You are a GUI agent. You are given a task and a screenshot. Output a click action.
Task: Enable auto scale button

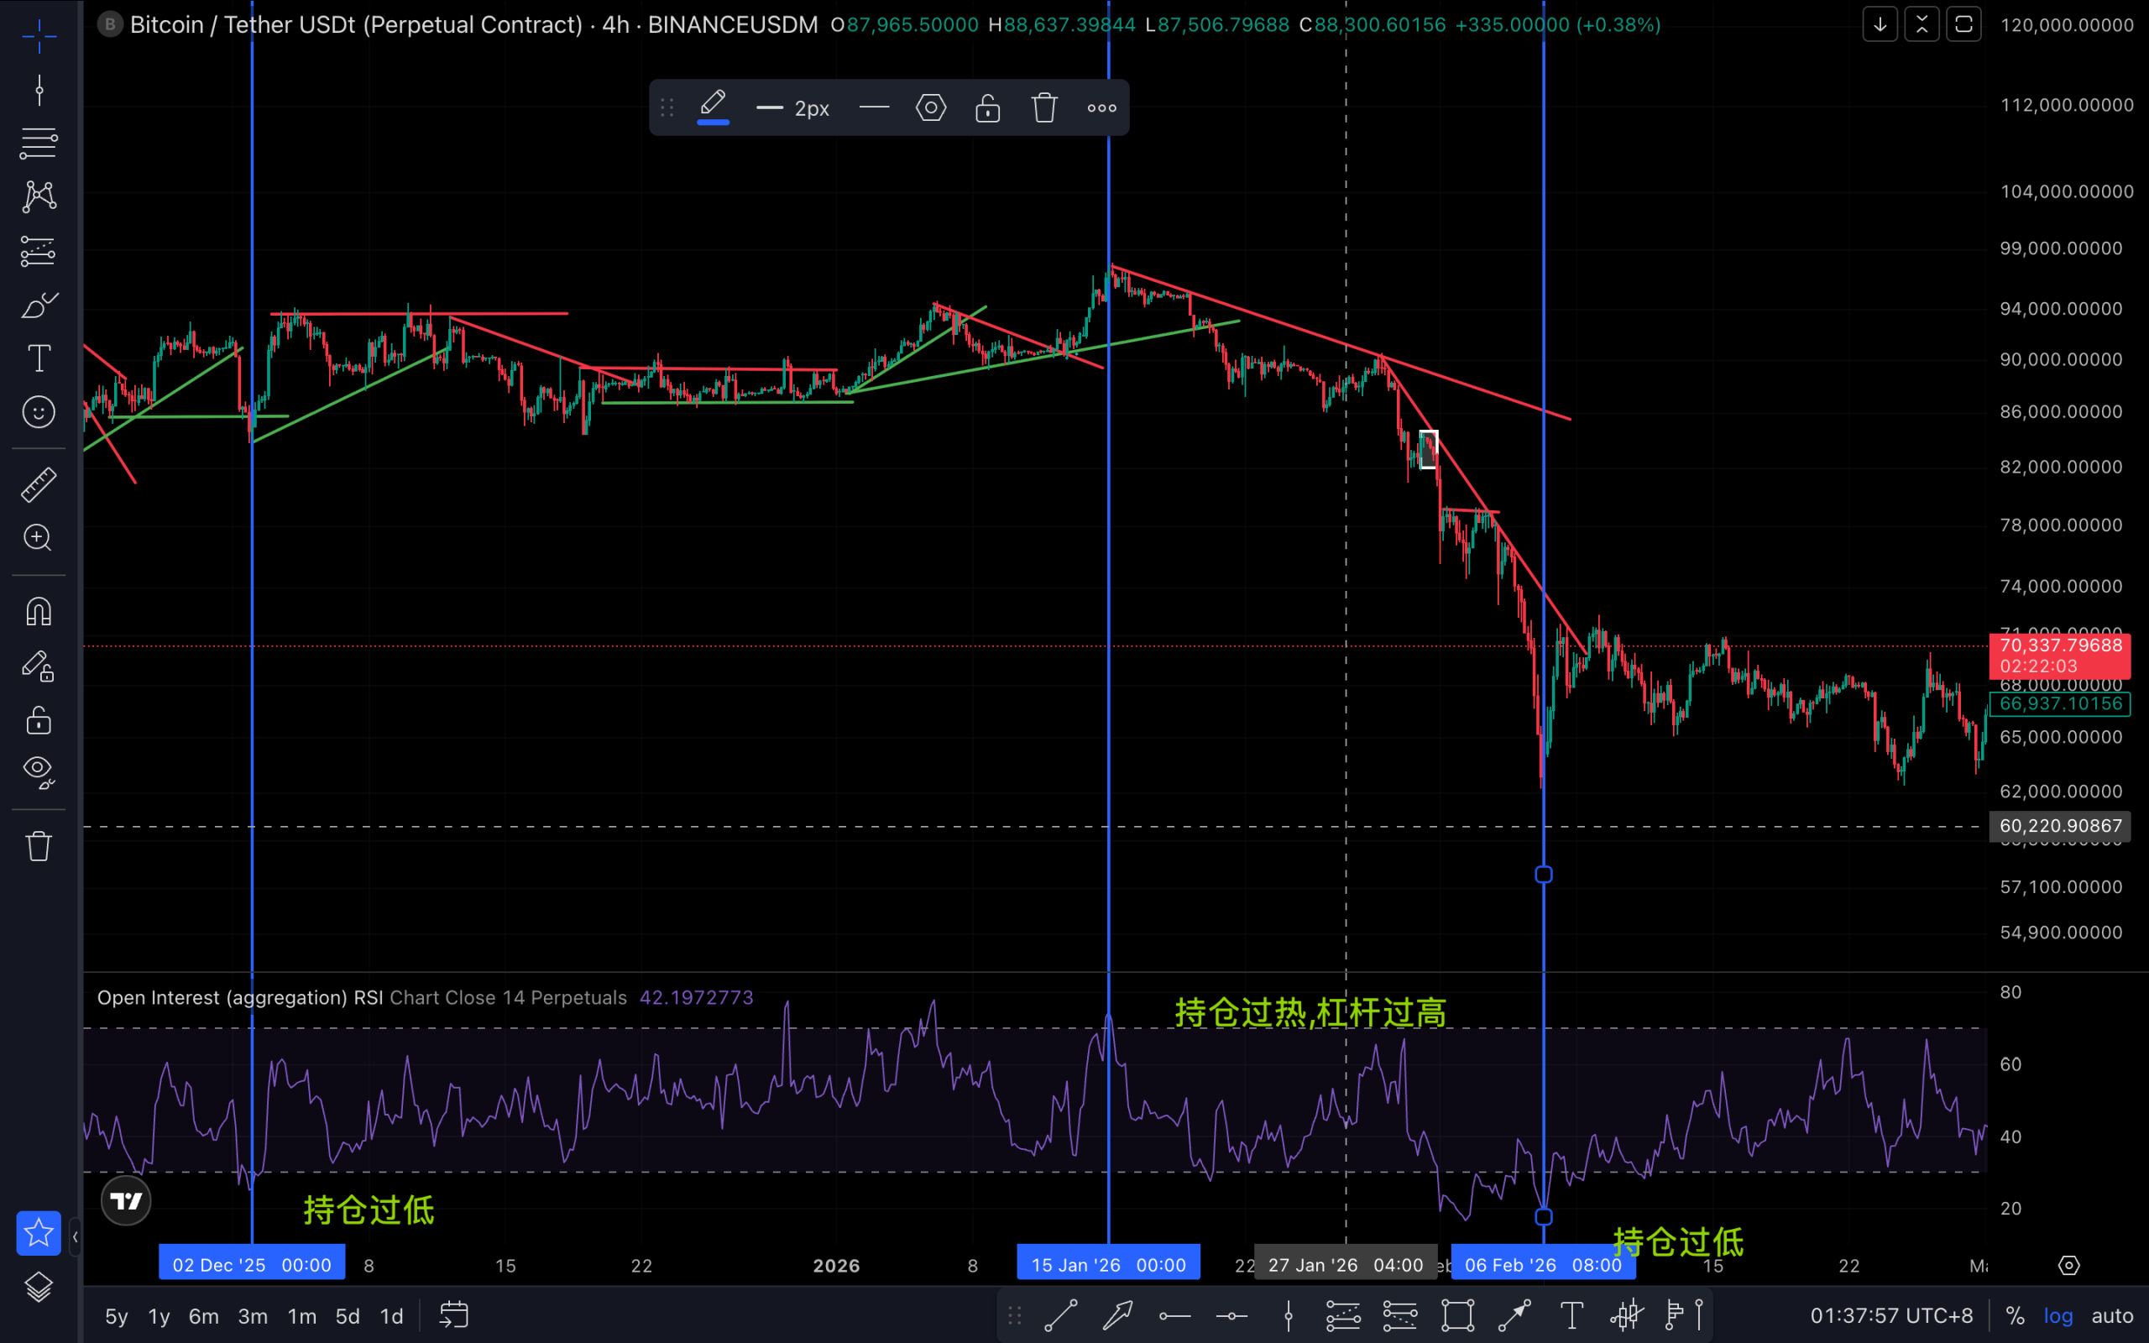click(2112, 1315)
